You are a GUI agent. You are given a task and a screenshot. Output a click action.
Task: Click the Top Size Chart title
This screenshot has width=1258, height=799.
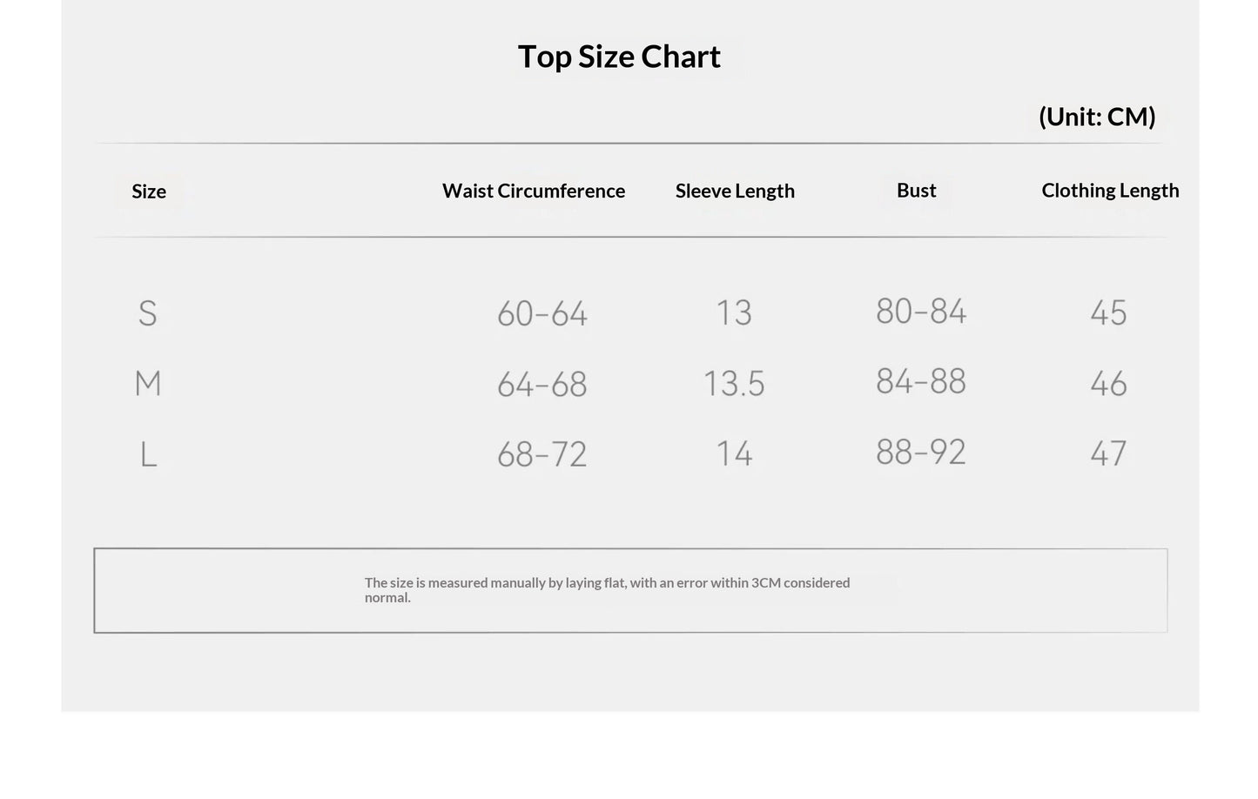click(x=619, y=57)
